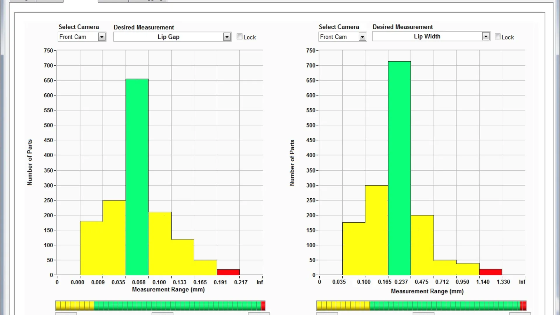The image size is (560, 315).
Task: Click yellow section of right status strip
Action: [343, 306]
